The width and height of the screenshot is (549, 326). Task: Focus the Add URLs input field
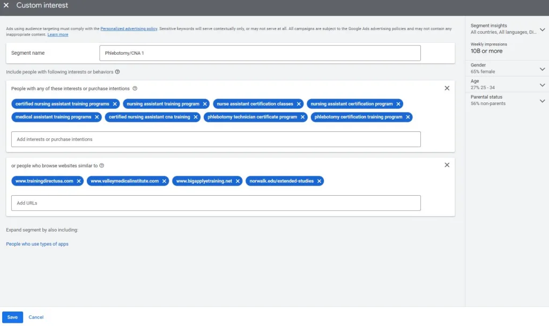[216, 203]
